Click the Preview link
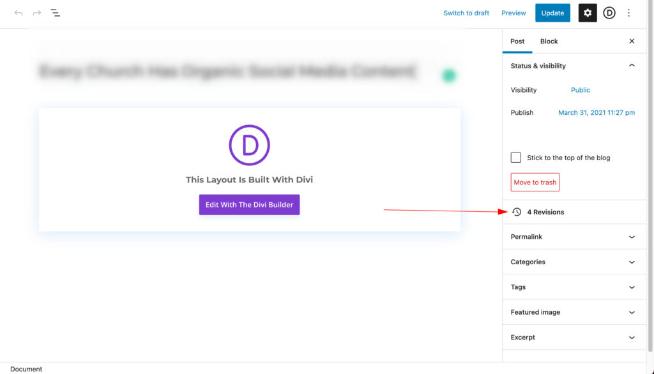 tap(513, 13)
